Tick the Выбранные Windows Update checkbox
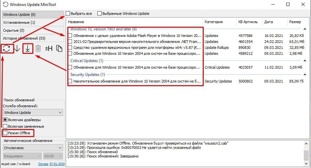Image resolution: width=311 pixels, height=168 pixels. [100, 14]
